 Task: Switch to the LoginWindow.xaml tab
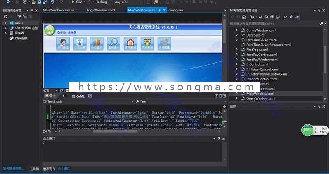pos(101,10)
